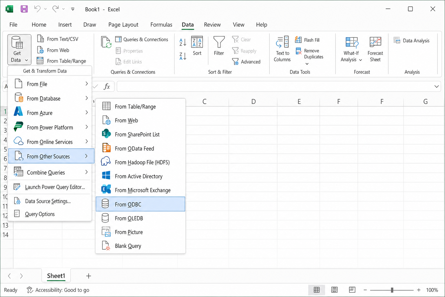Screen dimensions: 445x297
Task: Switch to Normal view in status bar
Action: point(317,290)
